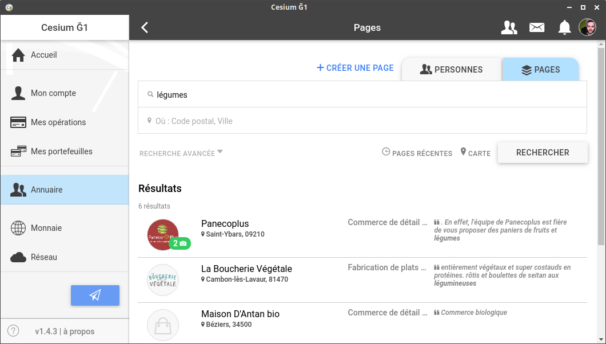Click La Boucherie Végétale logo thumbnail
This screenshot has width=606, height=344.
click(163, 280)
